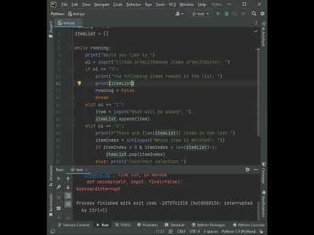Open the Python Packages tool window
Image resolution: width=314 pixels, height=235 pixels.
click(x=208, y=225)
